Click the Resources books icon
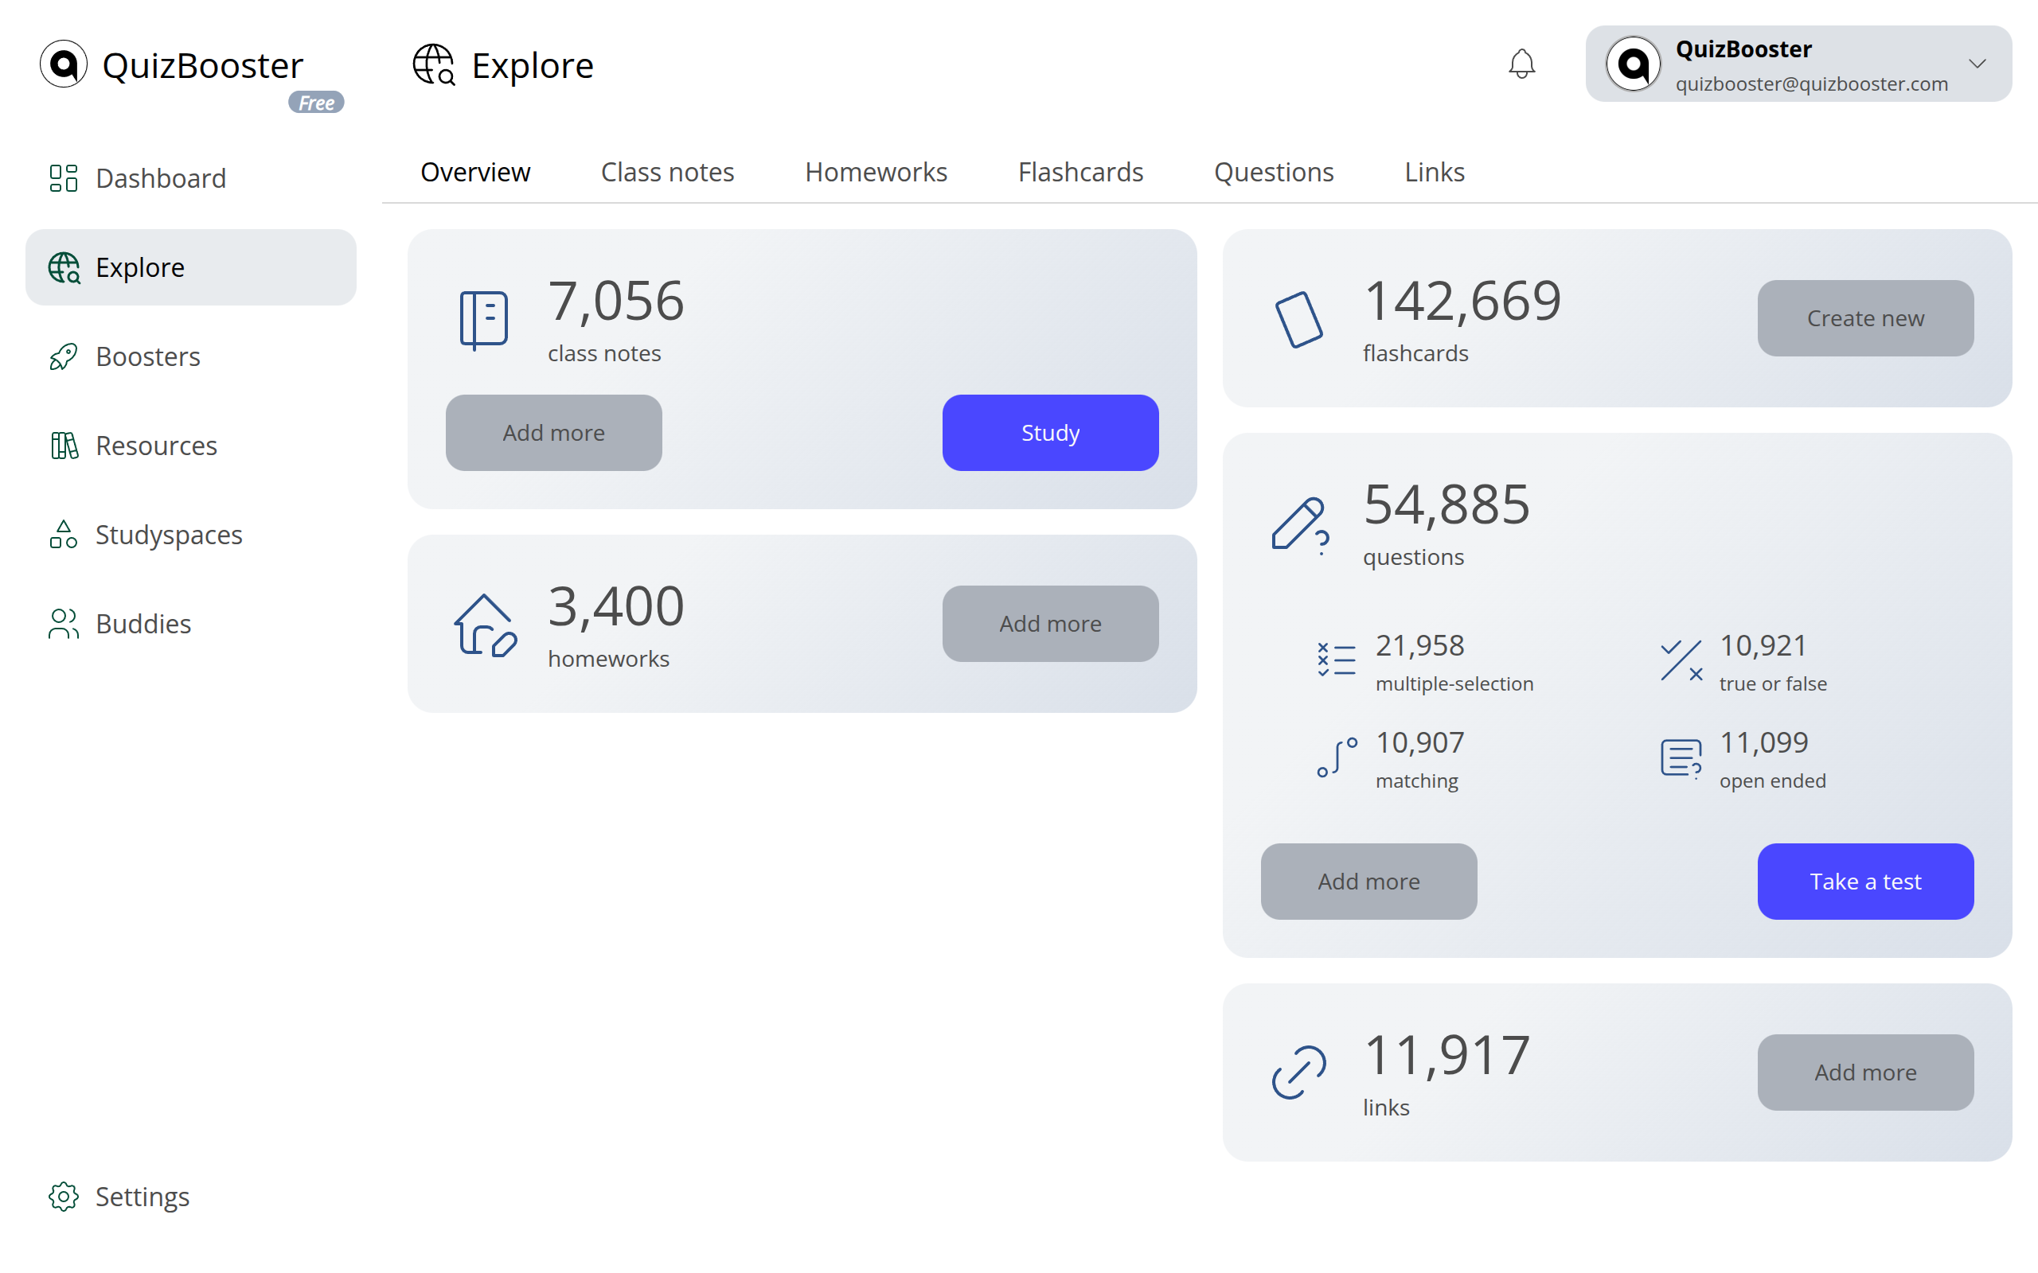The width and height of the screenshot is (2038, 1273). (x=63, y=446)
